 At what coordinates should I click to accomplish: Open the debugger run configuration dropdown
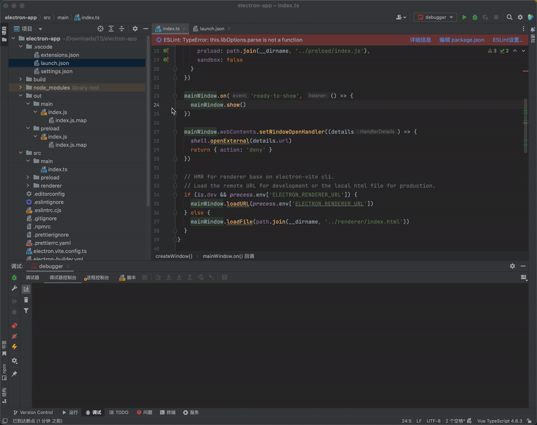click(x=435, y=17)
